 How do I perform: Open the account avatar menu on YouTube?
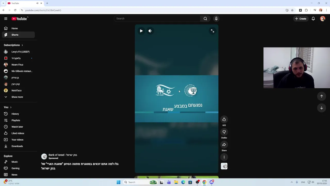coord(323,19)
